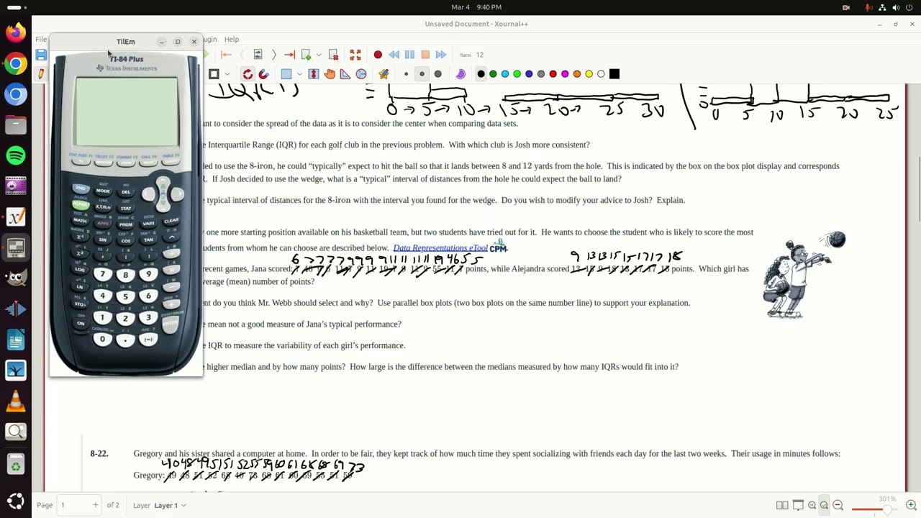Insert a new page after current
Viewport: 921px width, 518px height.
point(306,55)
